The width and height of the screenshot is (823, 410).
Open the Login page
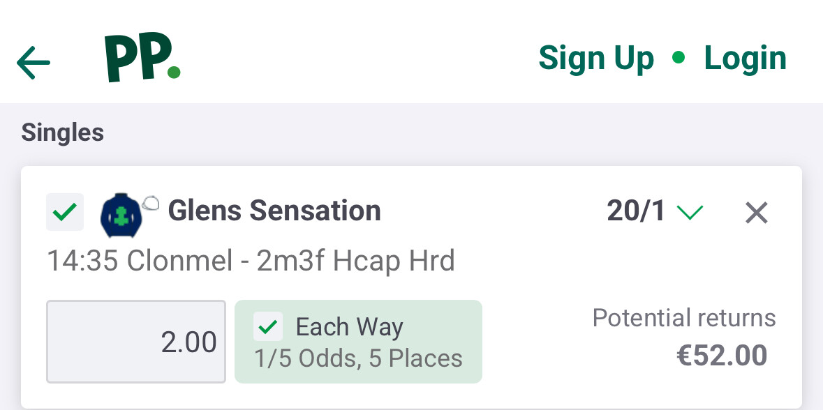pyautogui.click(x=745, y=58)
